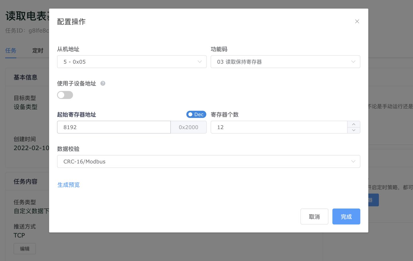Image resolution: width=413 pixels, height=261 pixels.
Task: Click the 编辑 button in the background page
Action: tap(25, 249)
